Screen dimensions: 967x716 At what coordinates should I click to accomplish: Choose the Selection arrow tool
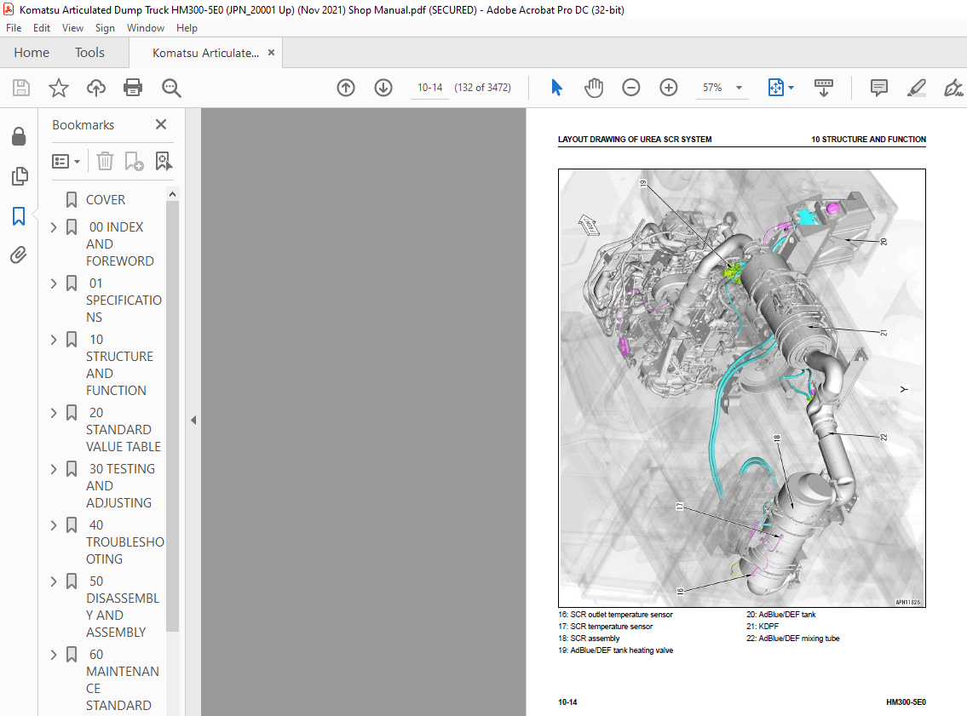556,88
